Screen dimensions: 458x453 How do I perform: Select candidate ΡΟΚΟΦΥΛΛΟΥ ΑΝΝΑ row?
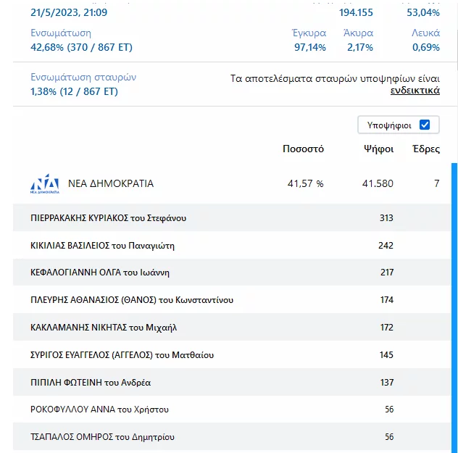pos(99,410)
